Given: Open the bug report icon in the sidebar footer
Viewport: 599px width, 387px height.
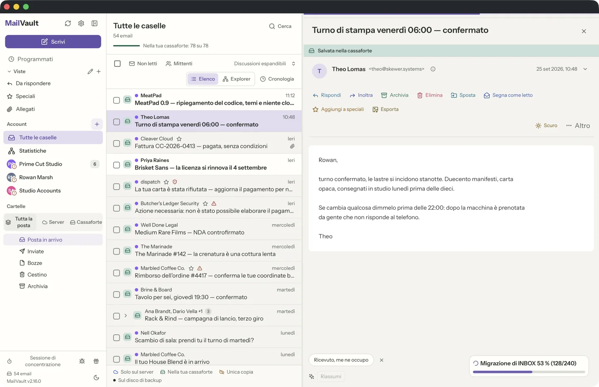Looking at the screenshot, I should [x=82, y=361].
